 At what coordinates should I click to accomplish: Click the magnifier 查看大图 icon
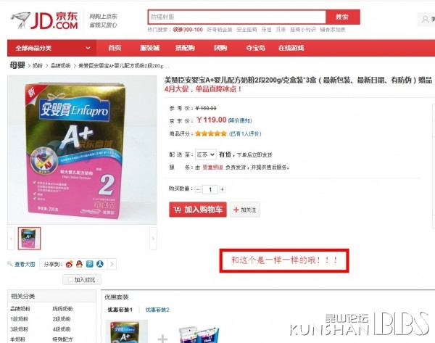point(10,264)
